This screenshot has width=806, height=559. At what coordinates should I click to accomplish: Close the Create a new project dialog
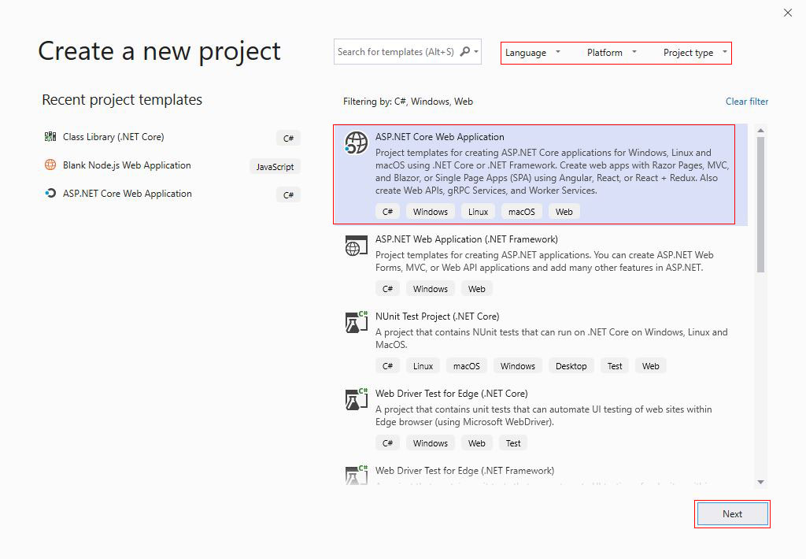(787, 13)
